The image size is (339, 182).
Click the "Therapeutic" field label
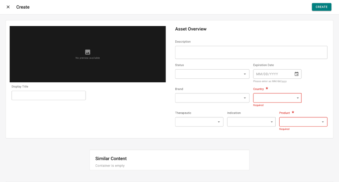183,113
